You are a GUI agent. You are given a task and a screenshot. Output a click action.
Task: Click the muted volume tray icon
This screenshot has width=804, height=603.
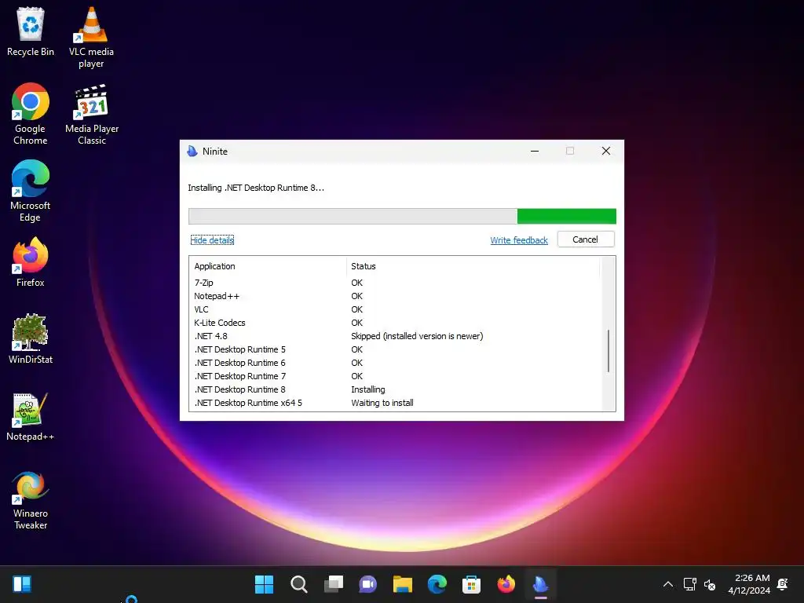click(710, 584)
